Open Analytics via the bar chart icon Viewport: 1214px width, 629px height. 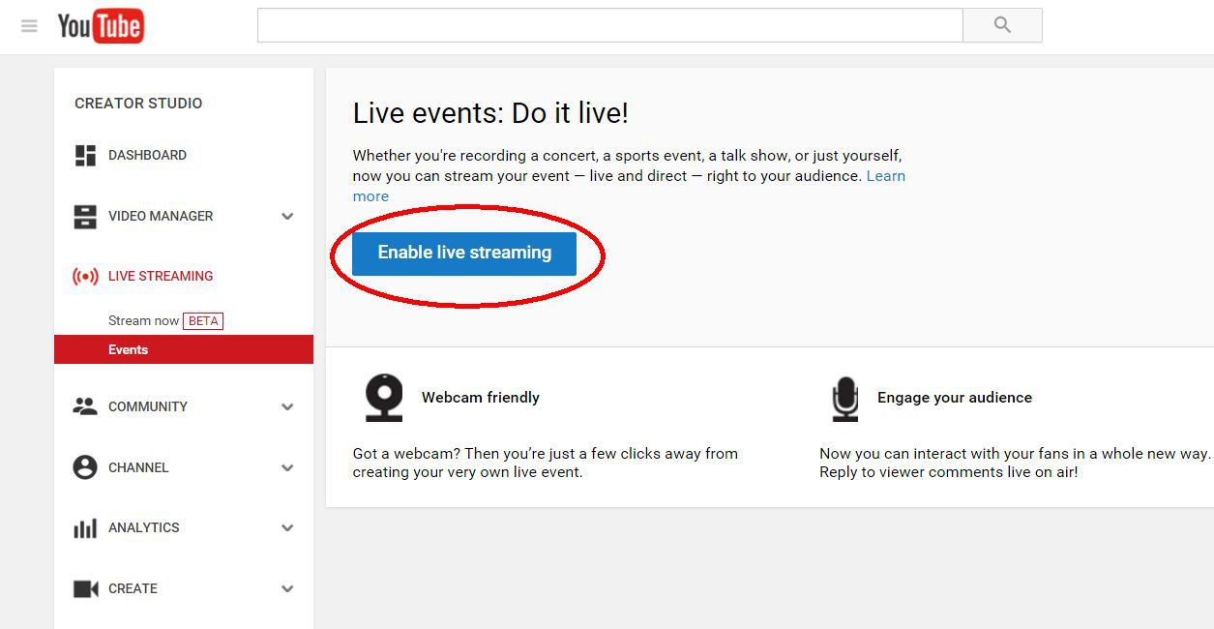(x=84, y=527)
